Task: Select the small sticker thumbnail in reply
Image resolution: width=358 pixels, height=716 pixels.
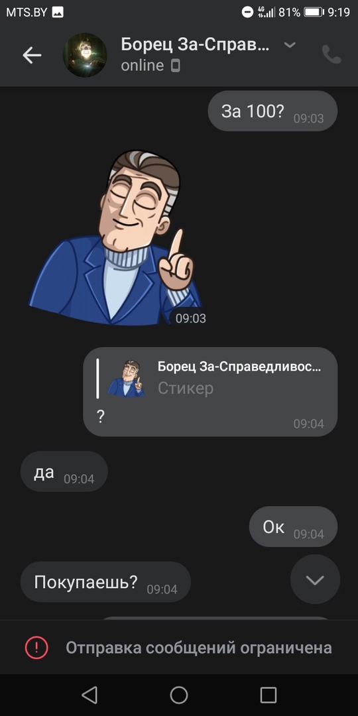Action: coord(126,379)
